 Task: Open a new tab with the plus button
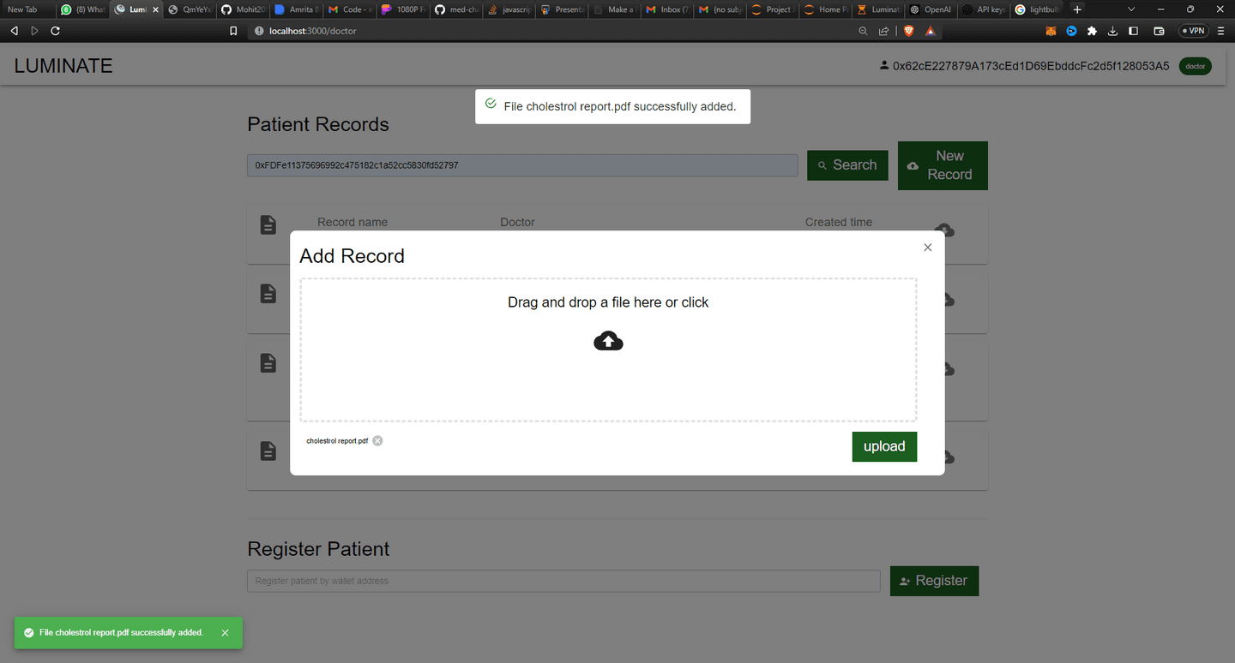coord(1078,9)
